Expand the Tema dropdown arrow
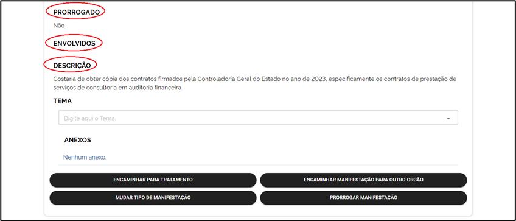516x221 pixels. (x=448, y=118)
